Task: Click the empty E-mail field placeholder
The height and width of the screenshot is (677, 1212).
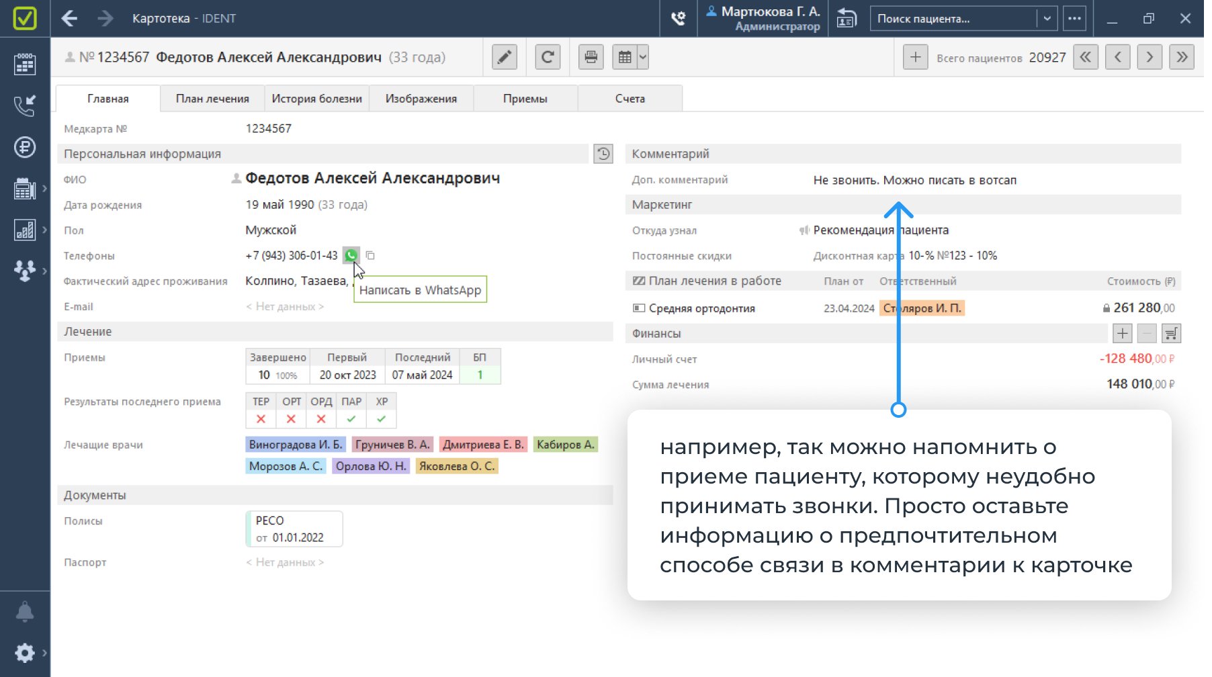Action: pos(285,306)
